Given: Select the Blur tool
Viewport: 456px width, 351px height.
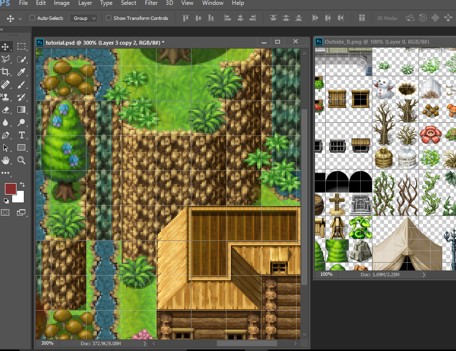Looking at the screenshot, I should [x=5, y=122].
